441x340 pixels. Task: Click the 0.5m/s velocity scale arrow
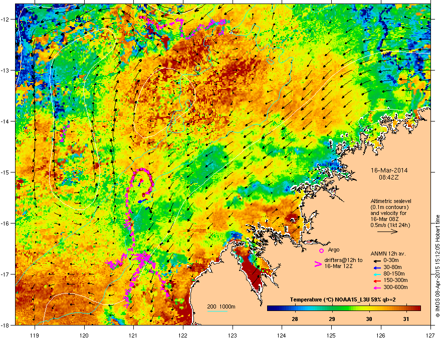tap(387, 231)
